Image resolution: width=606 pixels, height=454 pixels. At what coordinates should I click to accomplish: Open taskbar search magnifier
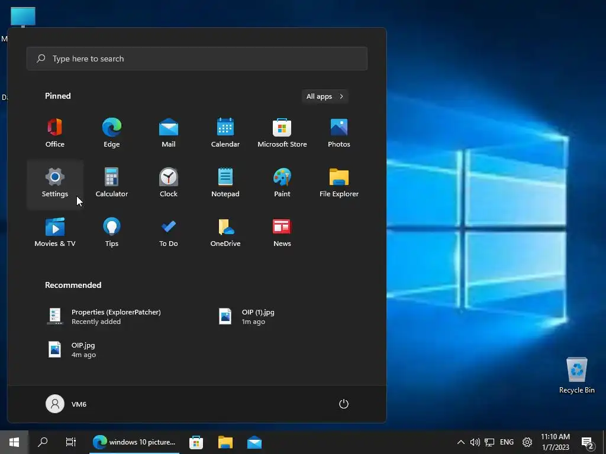43,442
